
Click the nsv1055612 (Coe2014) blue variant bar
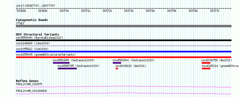pyautogui.click(x=124, y=52)
